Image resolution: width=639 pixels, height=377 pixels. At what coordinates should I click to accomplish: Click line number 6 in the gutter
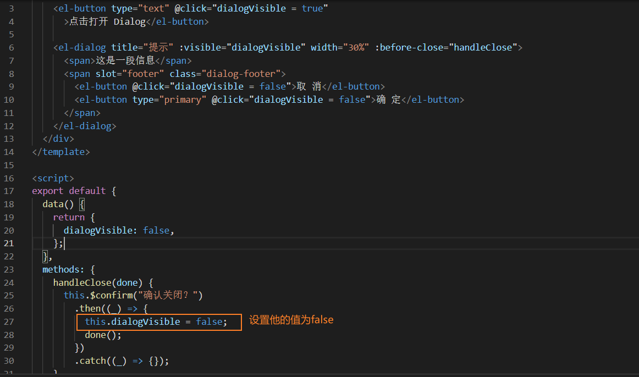[12, 48]
